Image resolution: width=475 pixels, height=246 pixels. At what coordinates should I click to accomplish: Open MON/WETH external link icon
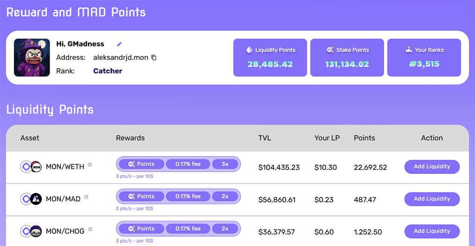pos(90,165)
